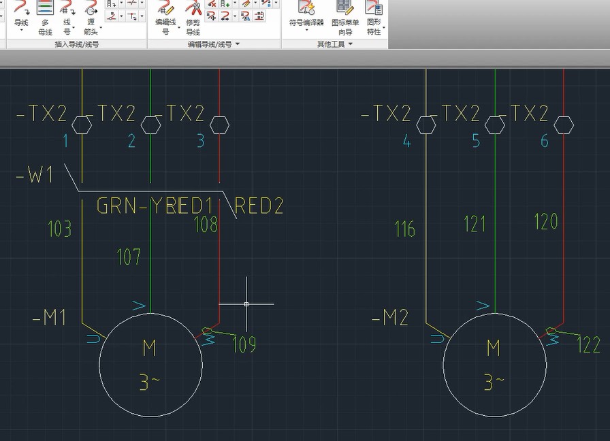This screenshot has height=441, width=610.
Task: Select the motor M1 circle symbol
Action: pos(150,365)
